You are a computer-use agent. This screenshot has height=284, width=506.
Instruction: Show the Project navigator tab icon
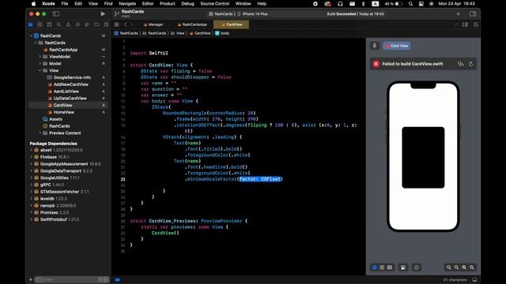pyautogui.click(x=30, y=24)
